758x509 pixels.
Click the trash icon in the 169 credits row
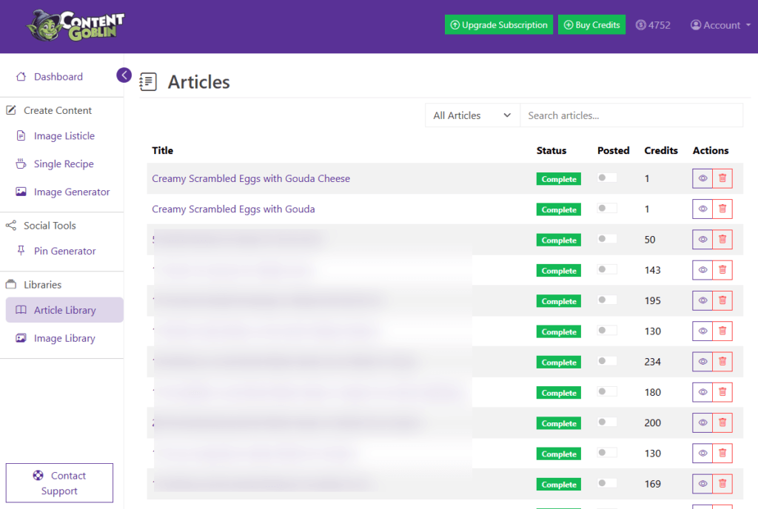(x=722, y=484)
